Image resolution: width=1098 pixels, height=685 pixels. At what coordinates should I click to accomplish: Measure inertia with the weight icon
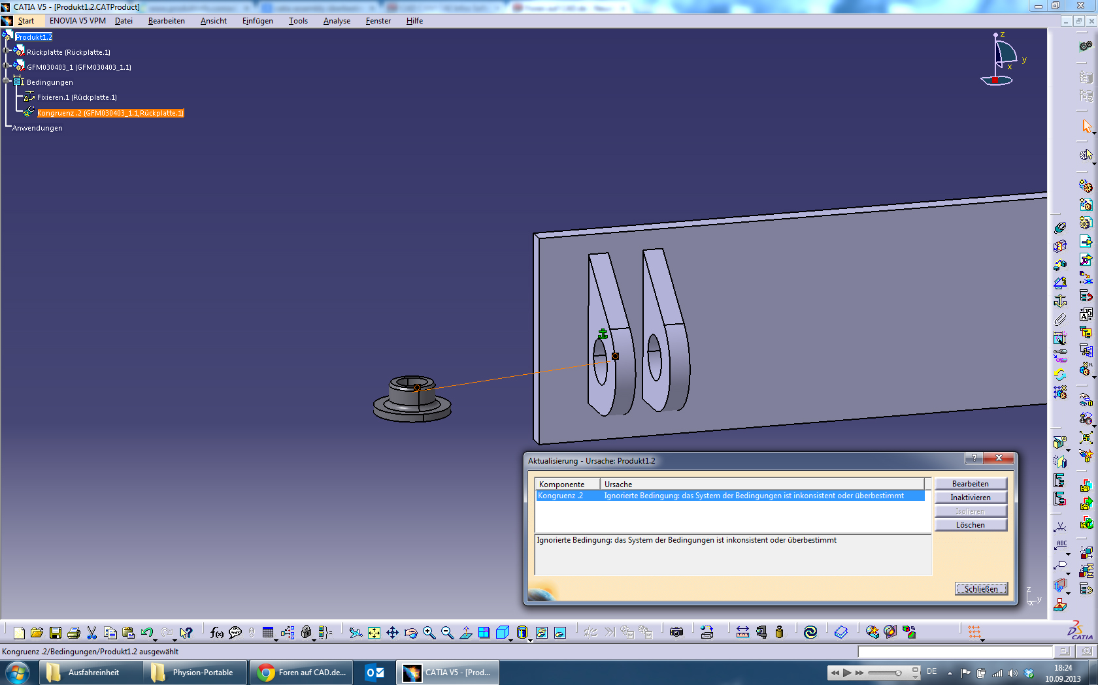pos(779,632)
